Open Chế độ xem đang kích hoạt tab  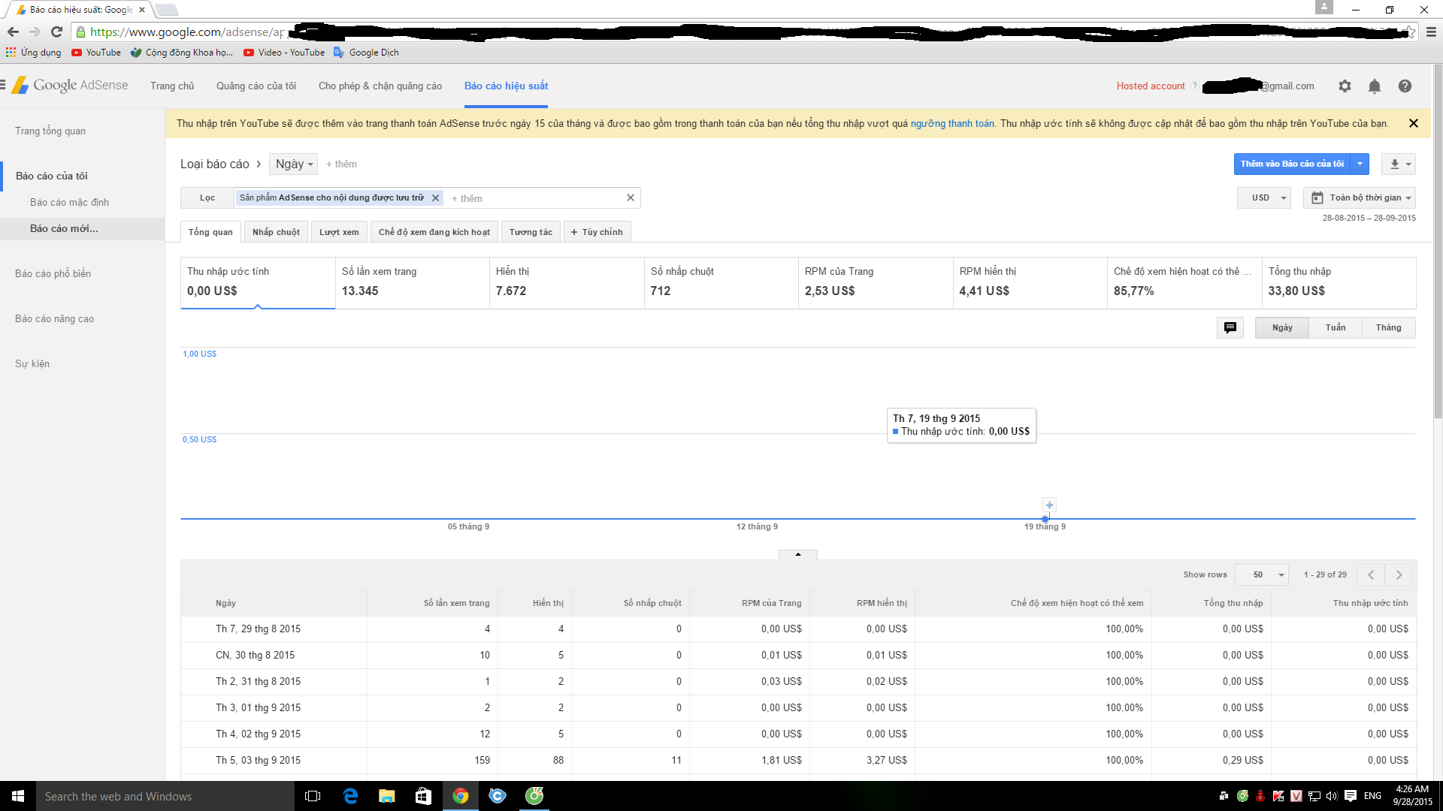click(x=434, y=232)
